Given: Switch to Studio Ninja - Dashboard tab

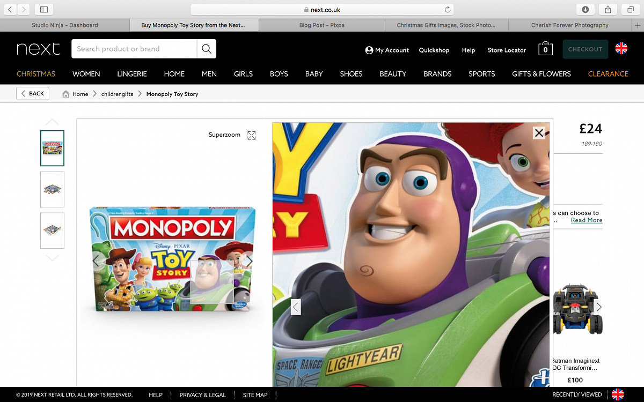Looking at the screenshot, I should [x=64, y=25].
